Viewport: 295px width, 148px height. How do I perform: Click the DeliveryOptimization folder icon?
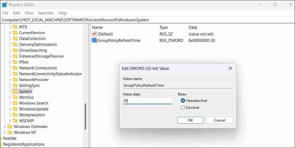[15, 44]
